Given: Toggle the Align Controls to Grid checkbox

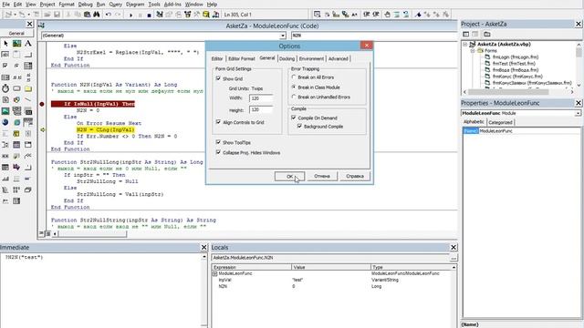Looking at the screenshot, I should (x=218, y=122).
